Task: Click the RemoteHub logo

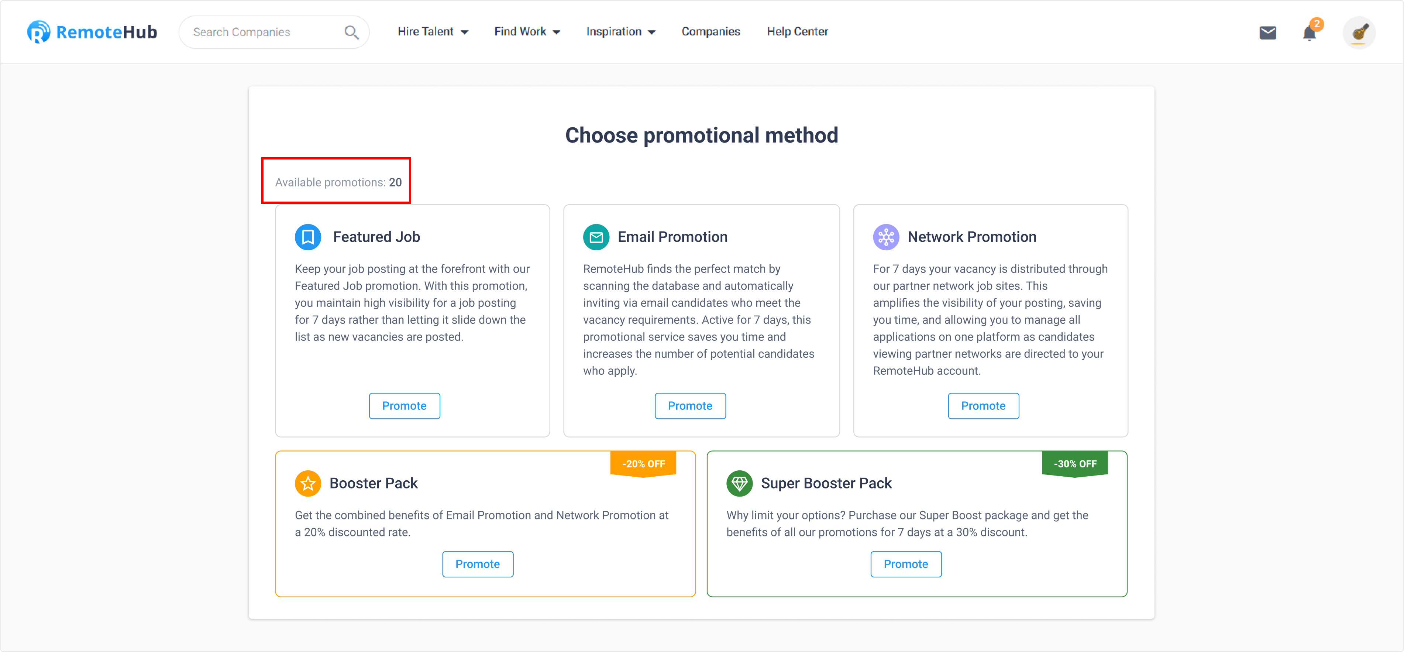Action: pyautogui.click(x=92, y=32)
